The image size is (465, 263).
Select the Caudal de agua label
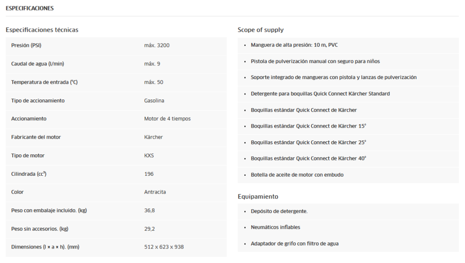pyautogui.click(x=35, y=64)
